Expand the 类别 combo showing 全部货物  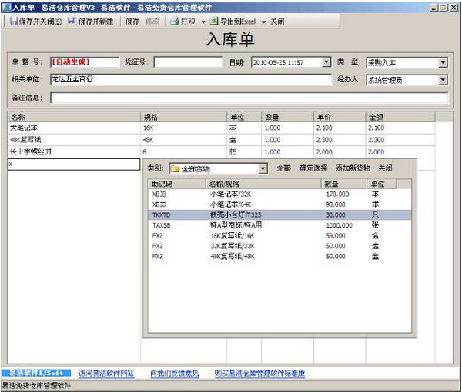(x=263, y=169)
